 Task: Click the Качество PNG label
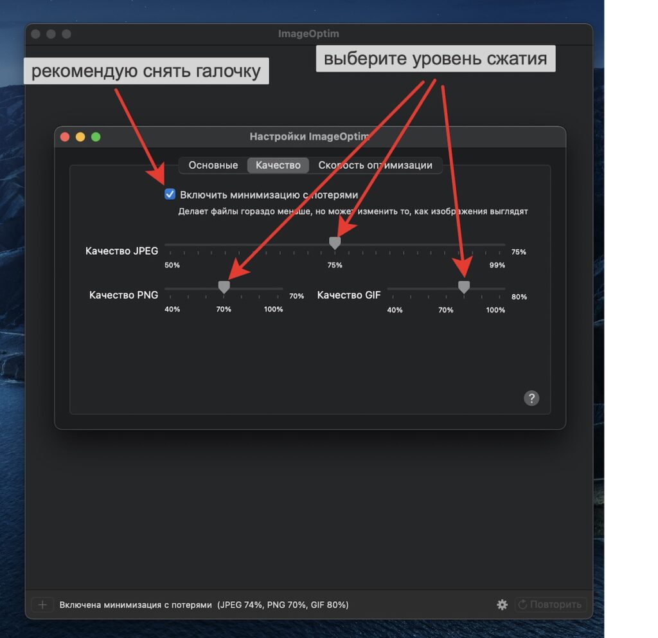[x=124, y=295]
